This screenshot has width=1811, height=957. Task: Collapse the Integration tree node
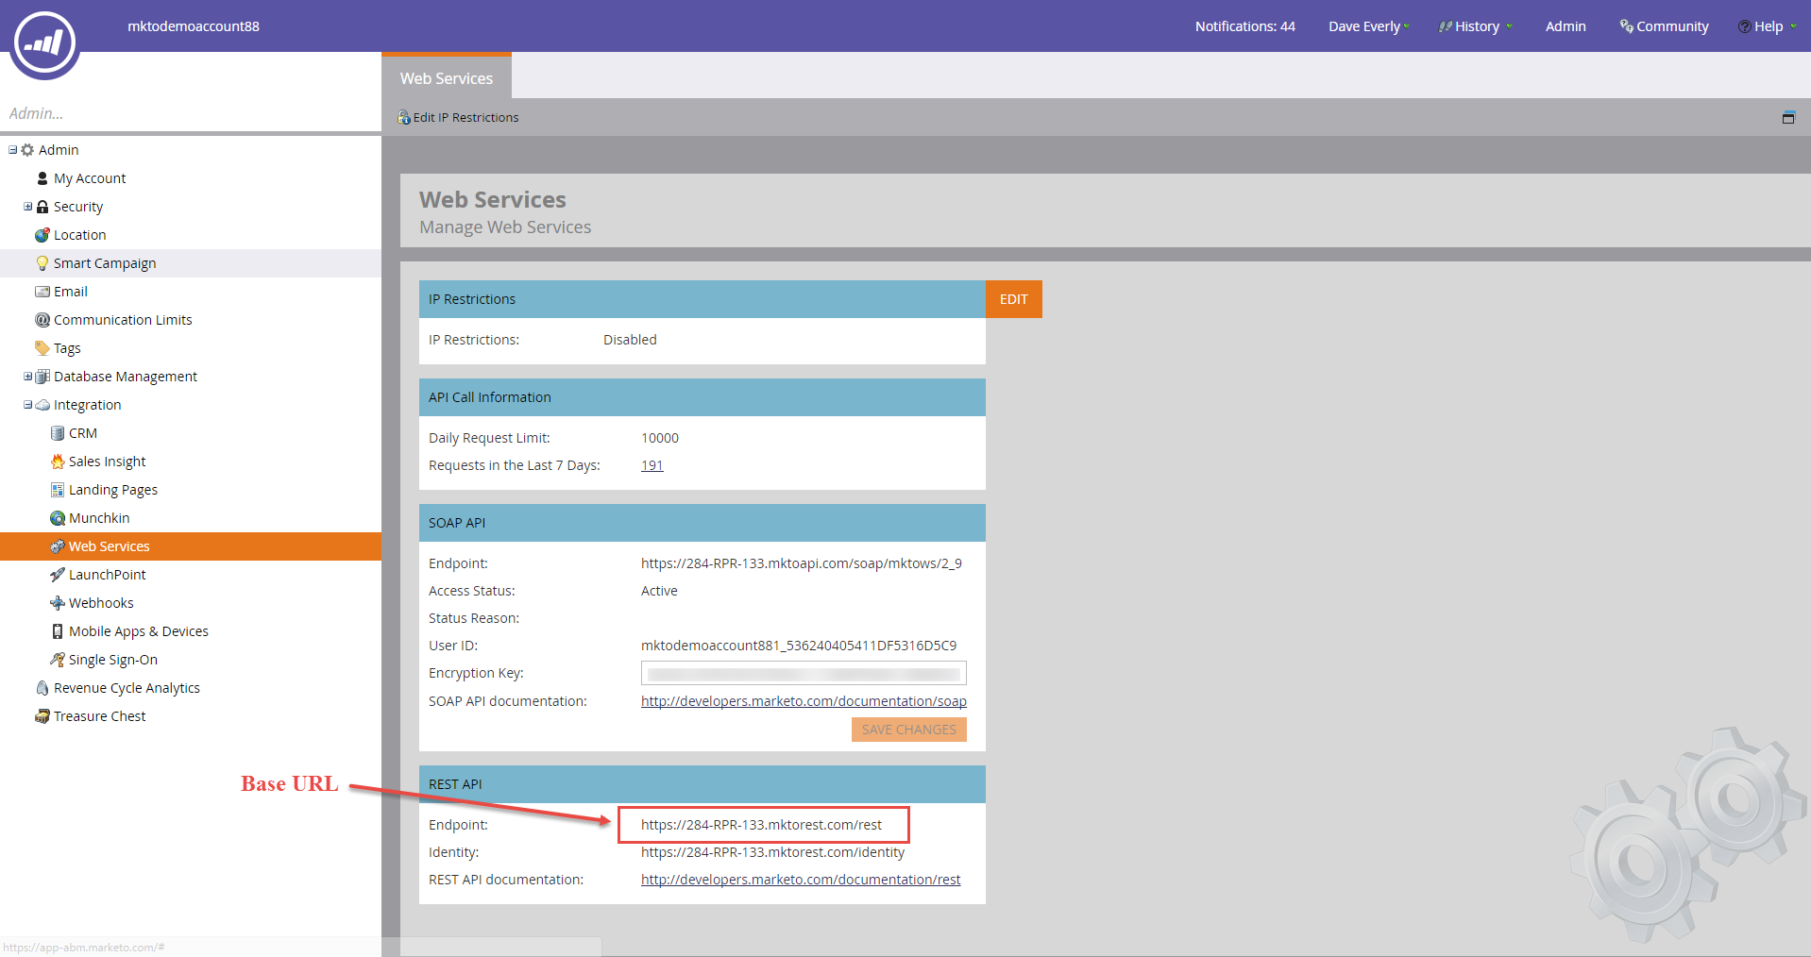point(28,405)
